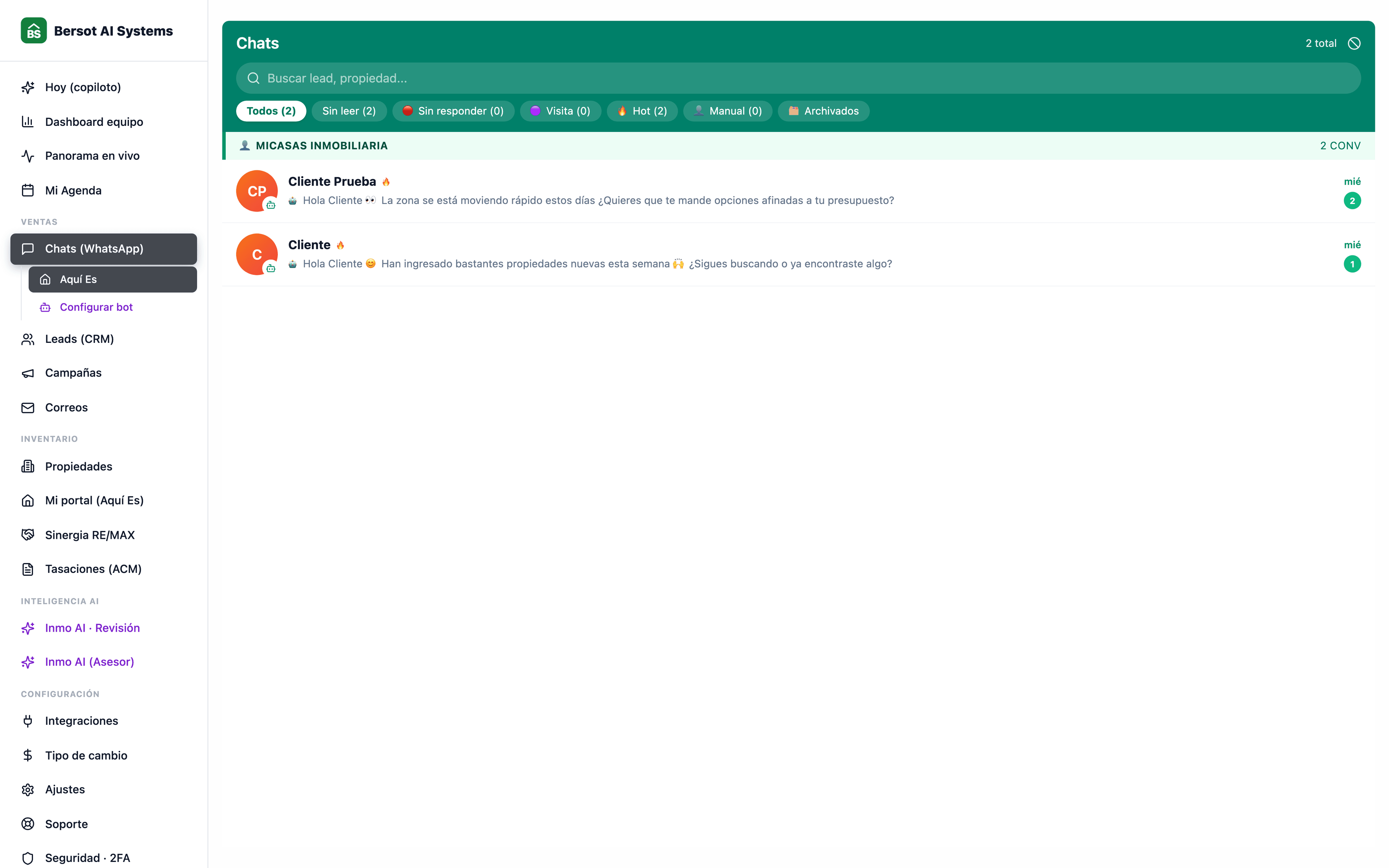Image resolution: width=1389 pixels, height=868 pixels.
Task: Open Mi Agenda calendar icon
Action: click(x=27, y=191)
